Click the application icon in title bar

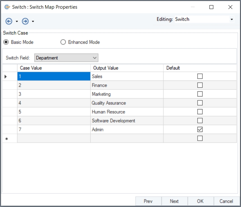[7, 7]
